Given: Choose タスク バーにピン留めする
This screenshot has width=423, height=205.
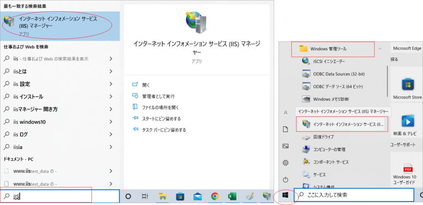Looking at the screenshot, I should (x=164, y=130).
